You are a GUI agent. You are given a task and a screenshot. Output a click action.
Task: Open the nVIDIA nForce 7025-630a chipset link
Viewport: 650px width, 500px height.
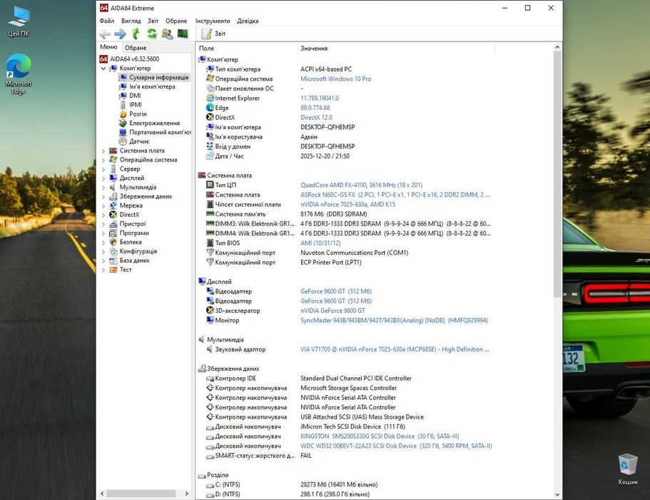pyautogui.click(x=347, y=204)
